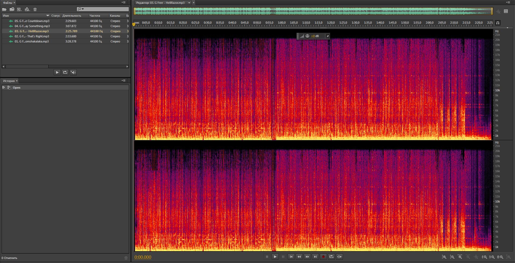Image resolution: width=515 pixels, height=263 pixels.
Task: Toggle snapping magnet icon beside timeline ruler
Action: 498,23
